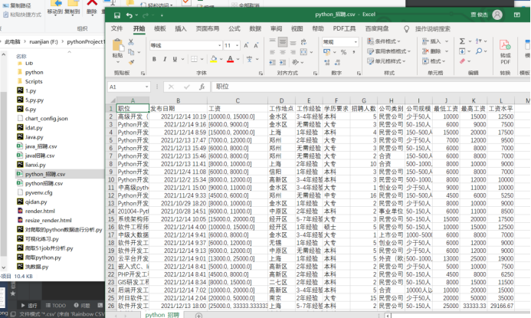Viewport: 531px width, 318px height.
Task: Click the Tell Me search lightbulb box
Action: [428, 29]
